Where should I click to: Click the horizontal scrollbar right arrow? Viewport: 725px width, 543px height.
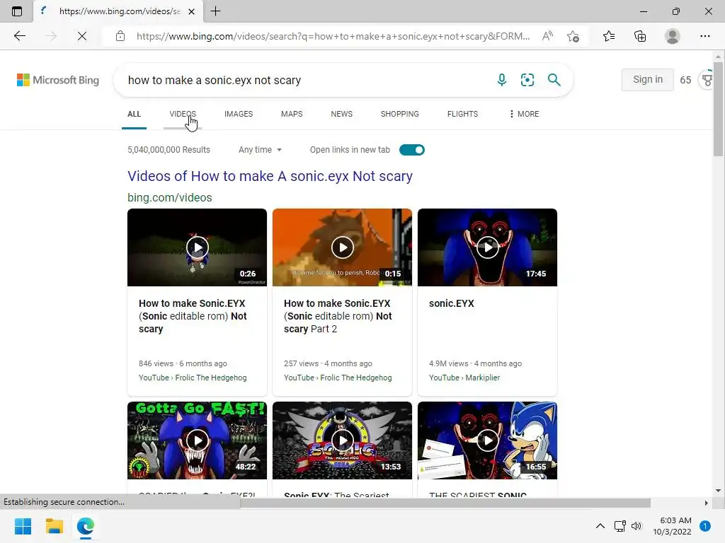point(706,503)
